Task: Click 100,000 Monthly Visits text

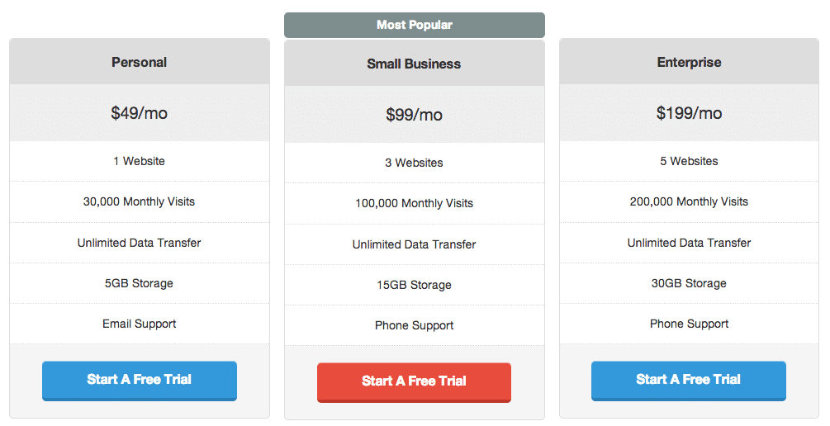Action: coord(414,203)
